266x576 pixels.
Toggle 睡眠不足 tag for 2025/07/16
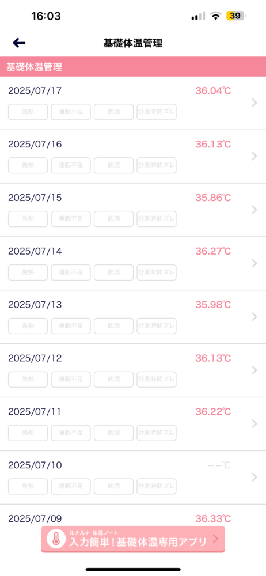point(71,165)
